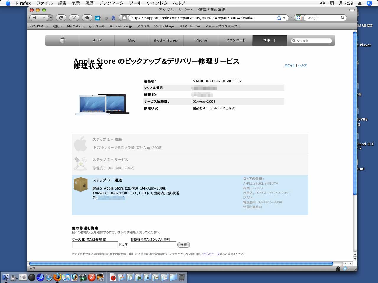Open the blue M toolbar icon
Image resolution: width=378 pixels, height=283 pixels.
(97, 18)
